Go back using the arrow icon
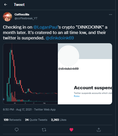 pyautogui.click(x=6, y=5)
